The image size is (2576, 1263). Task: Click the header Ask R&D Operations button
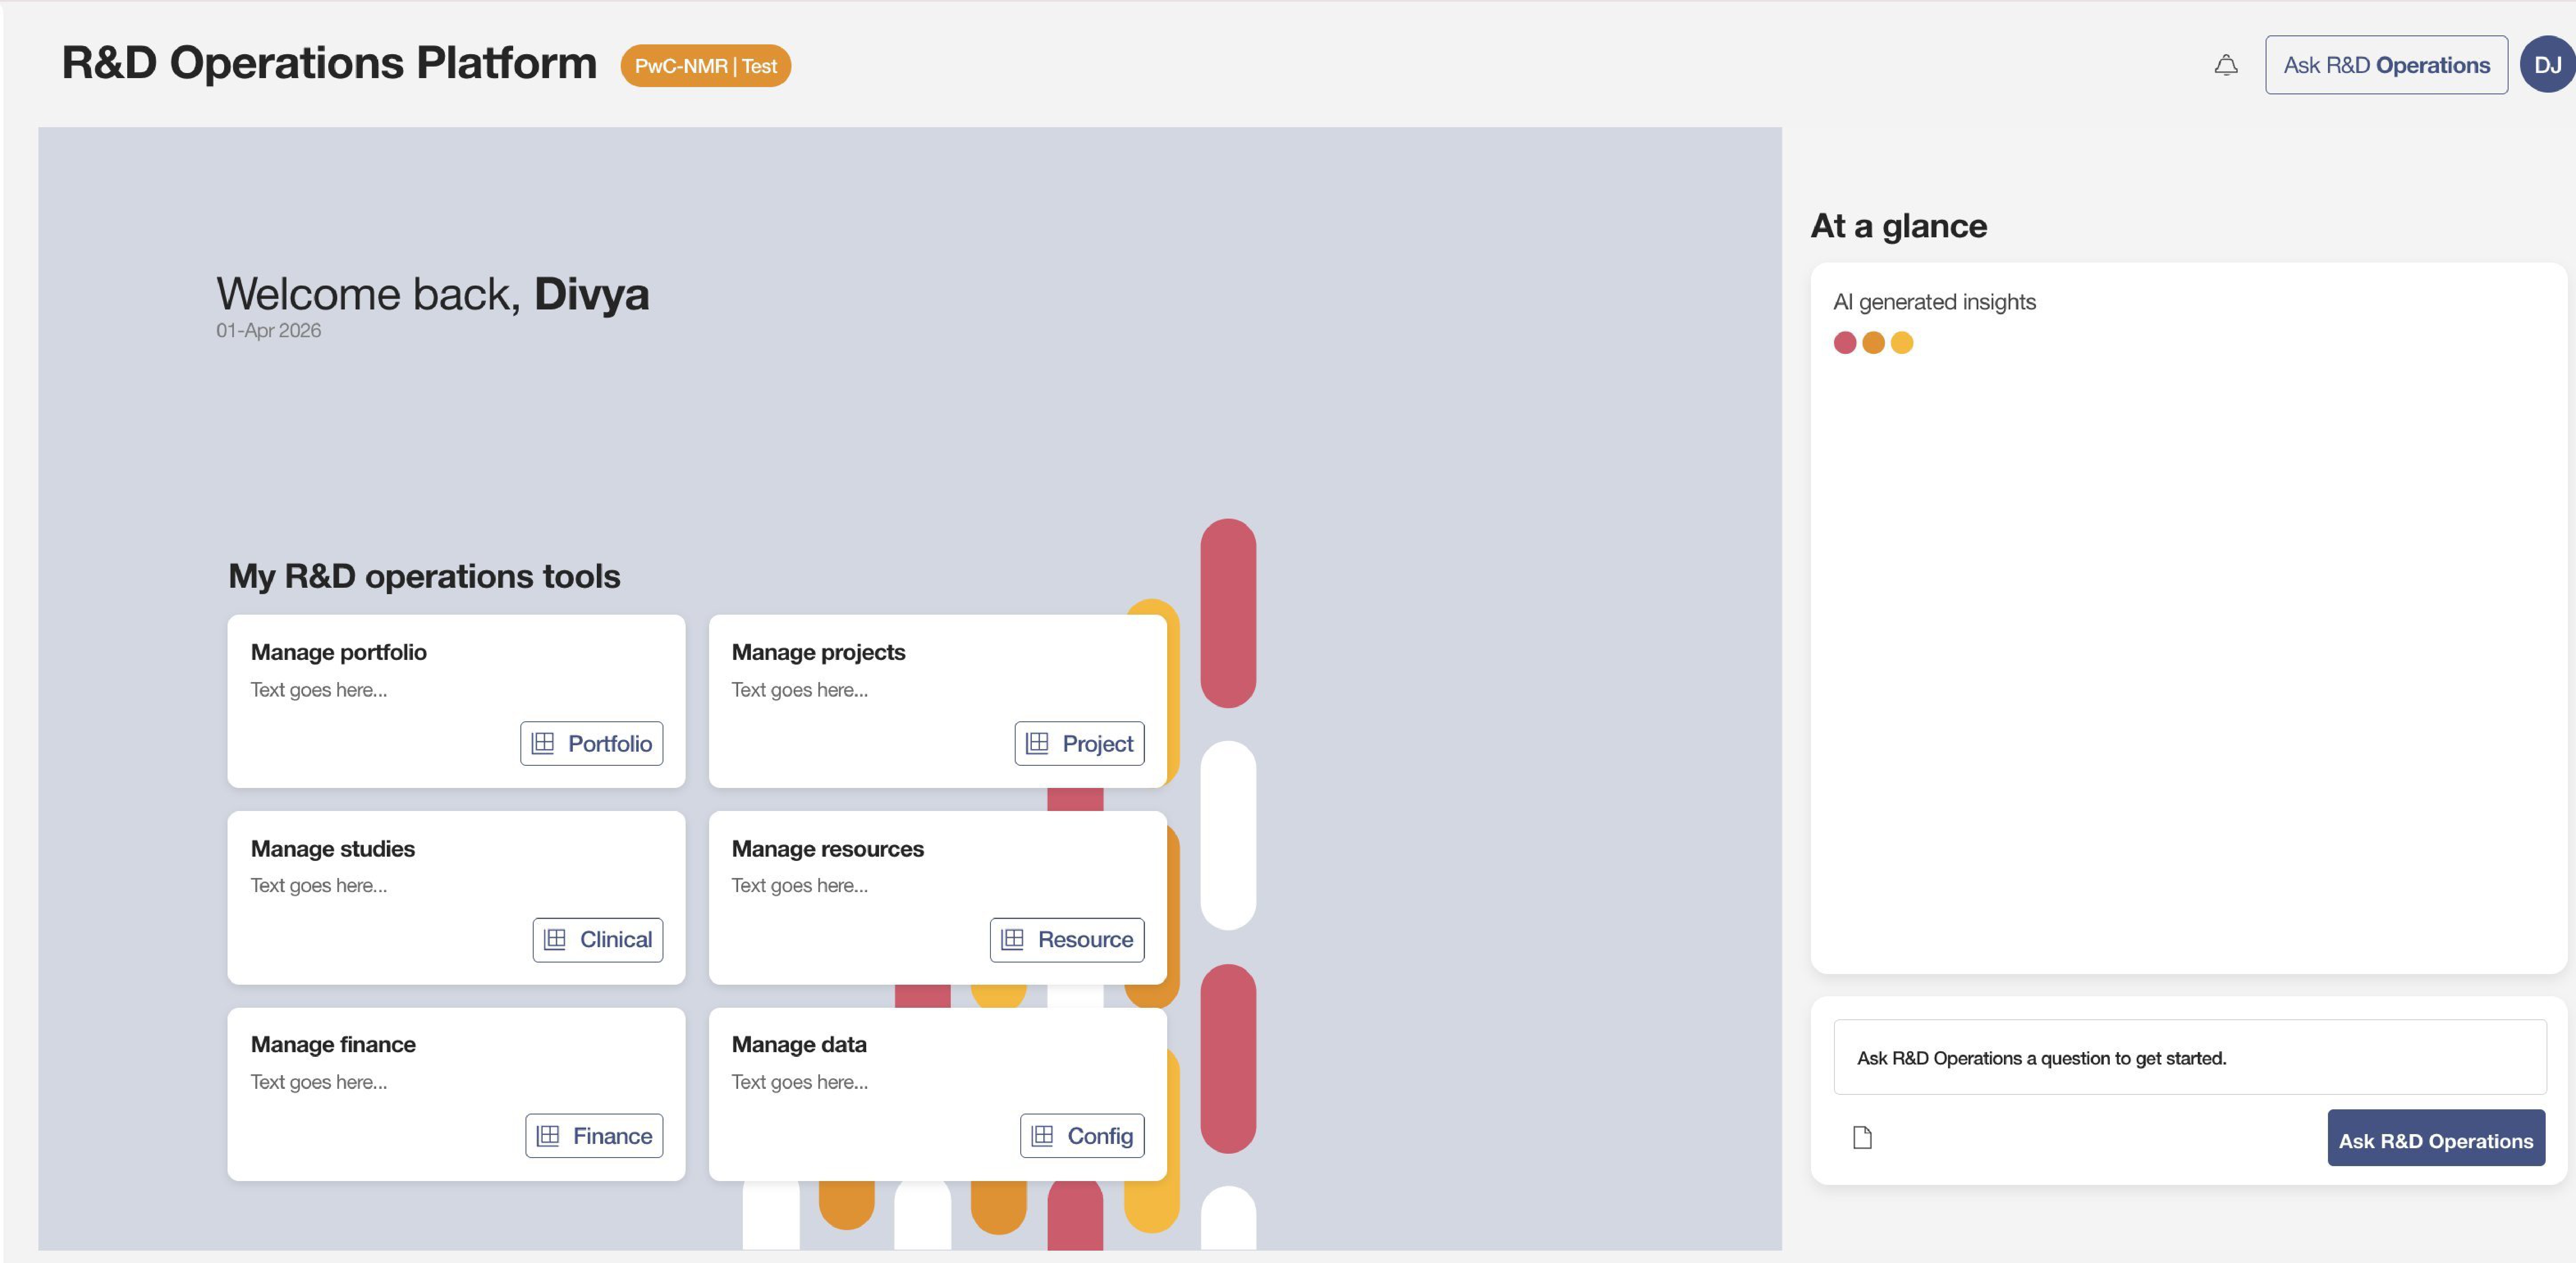click(2386, 65)
